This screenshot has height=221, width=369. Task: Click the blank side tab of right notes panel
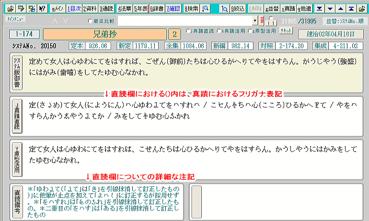196,202
